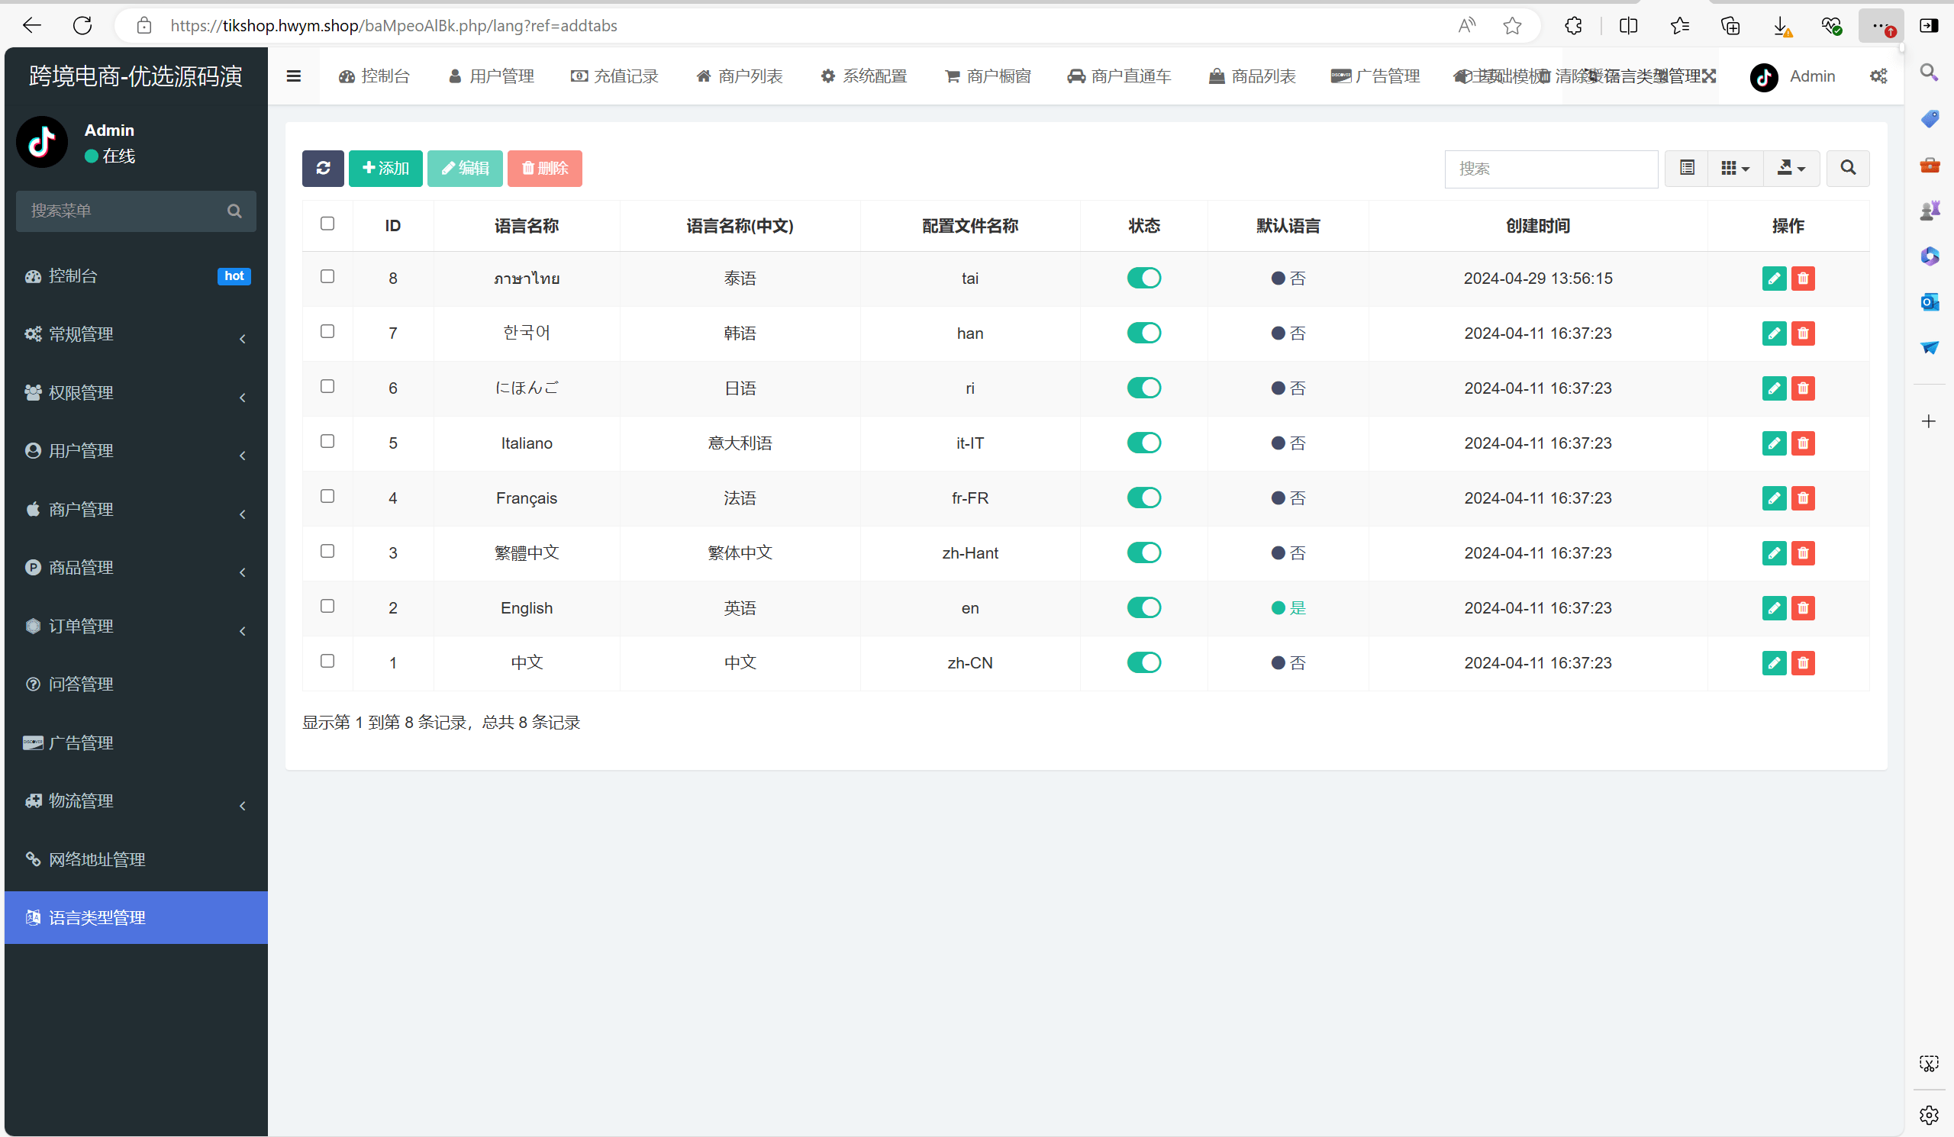Turn off the status toggle for 繁體中文

1143,553
